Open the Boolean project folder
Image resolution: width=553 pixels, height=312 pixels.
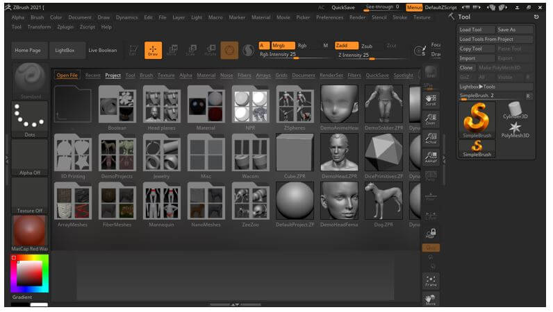pos(117,107)
